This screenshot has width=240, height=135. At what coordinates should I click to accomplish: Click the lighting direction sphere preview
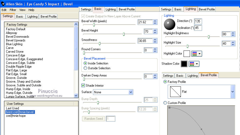click(x=169, y=24)
